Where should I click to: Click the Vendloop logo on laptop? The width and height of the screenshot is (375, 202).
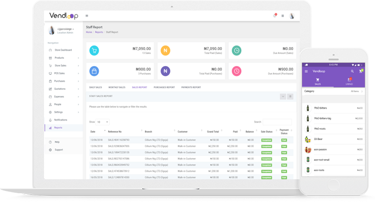64,16
